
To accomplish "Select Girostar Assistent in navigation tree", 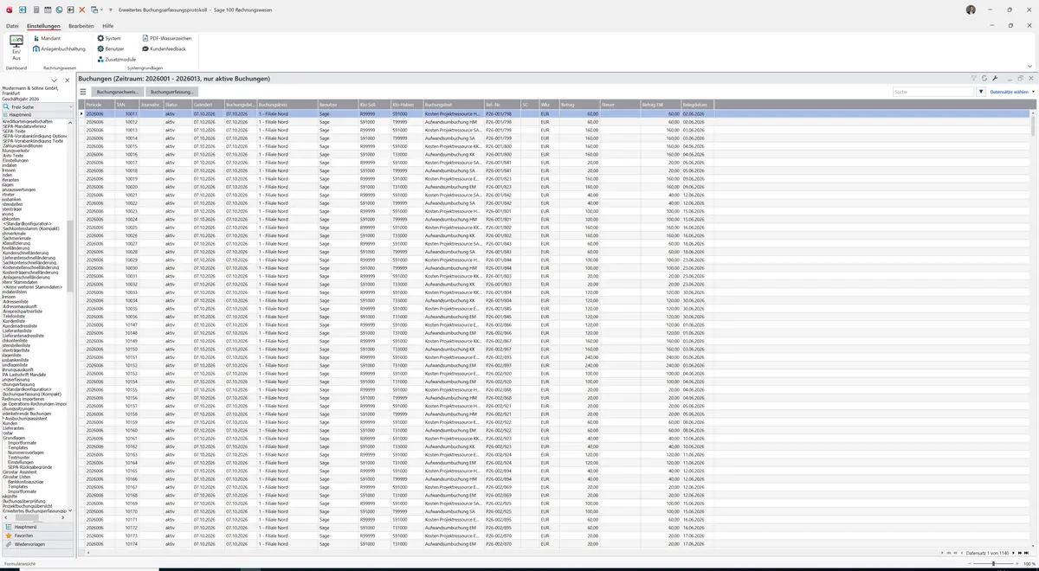I will pos(20,471).
